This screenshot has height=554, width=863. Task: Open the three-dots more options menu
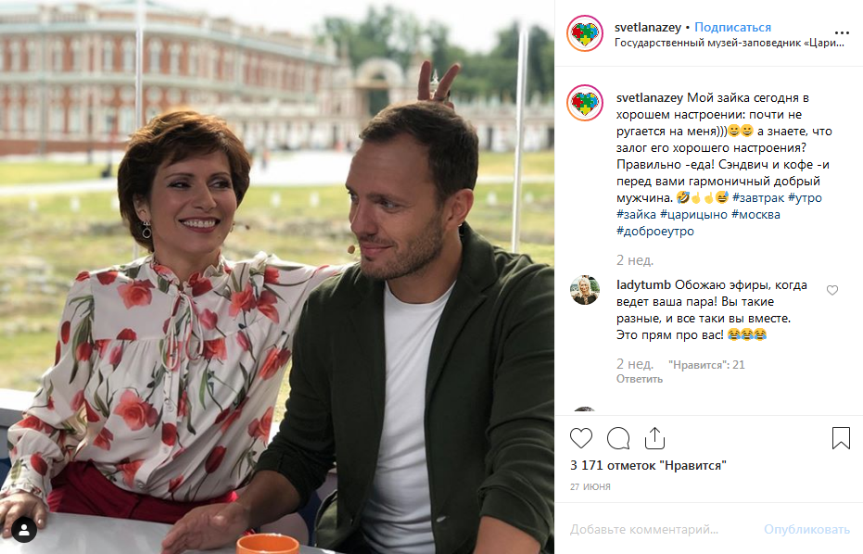pyautogui.click(x=842, y=33)
